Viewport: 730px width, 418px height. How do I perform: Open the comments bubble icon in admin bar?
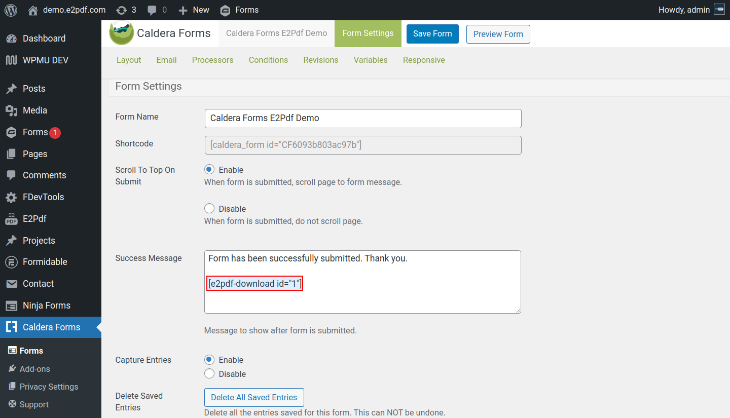tap(152, 10)
